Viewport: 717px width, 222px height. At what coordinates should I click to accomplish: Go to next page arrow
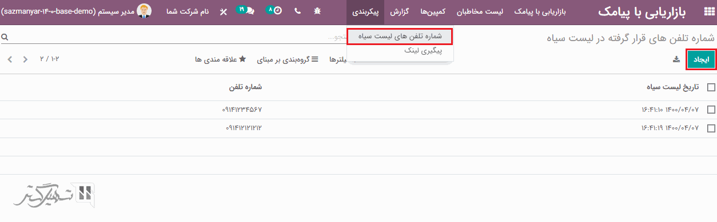point(10,59)
